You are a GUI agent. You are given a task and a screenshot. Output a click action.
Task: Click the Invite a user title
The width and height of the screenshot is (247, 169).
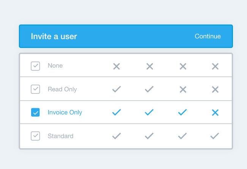coord(54,36)
